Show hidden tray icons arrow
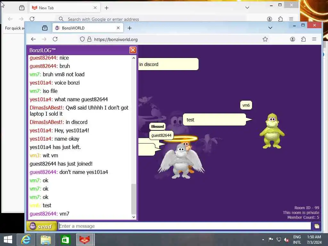Image resolution: width=328 pixels, height=246 pixels. click(x=263, y=240)
